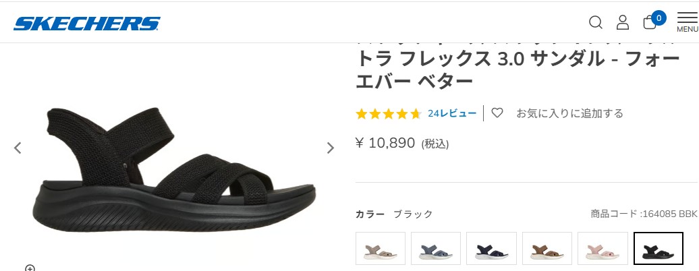Toggle the favorite heart icon
The height and width of the screenshot is (271, 699).
pyautogui.click(x=497, y=113)
